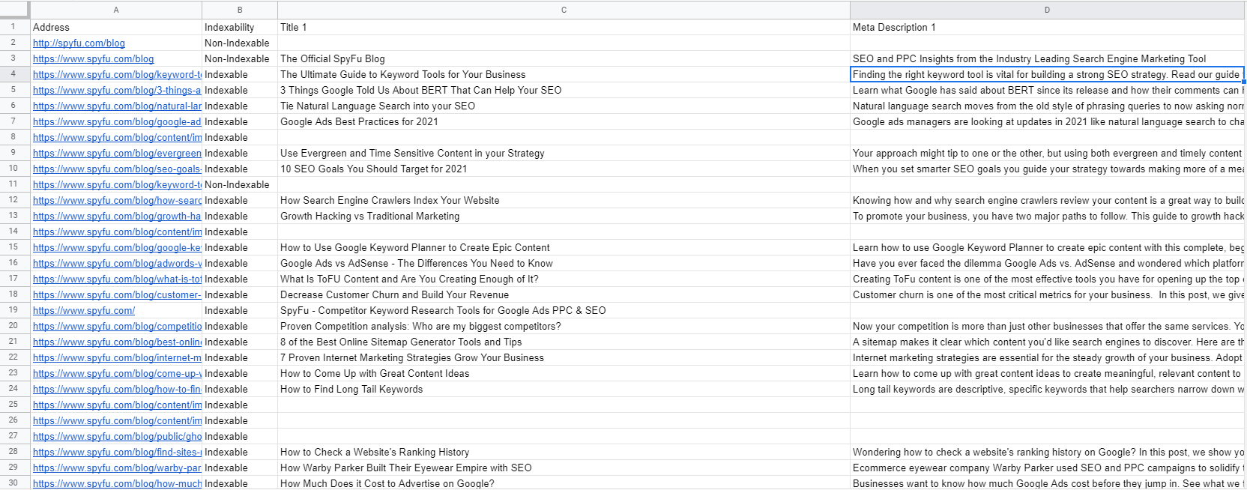This screenshot has width=1247, height=490.
Task: Open the blog/3-things-a link
Action: point(117,91)
